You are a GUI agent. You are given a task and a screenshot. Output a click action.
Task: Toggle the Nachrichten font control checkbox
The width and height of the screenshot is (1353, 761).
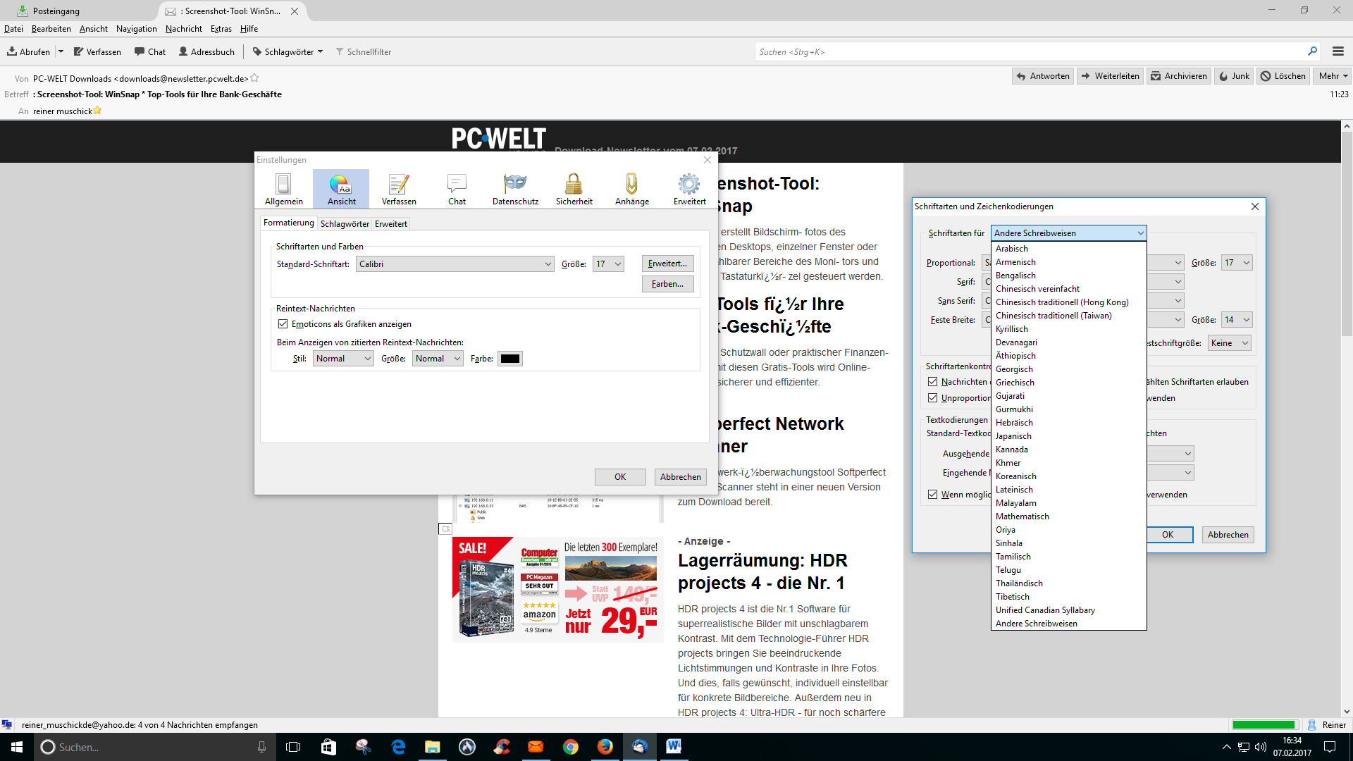933,382
